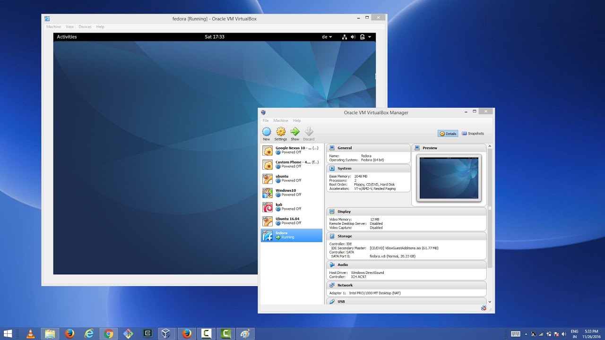Select the ubuntu virtual machine entry
The height and width of the screenshot is (340, 605).
292,178
